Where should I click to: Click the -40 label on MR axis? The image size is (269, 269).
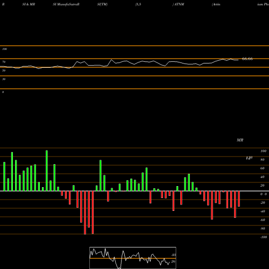point(263,211)
